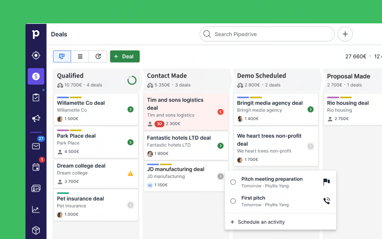
Task: Click Pet insurance deal green label
Action: (x=63, y=193)
